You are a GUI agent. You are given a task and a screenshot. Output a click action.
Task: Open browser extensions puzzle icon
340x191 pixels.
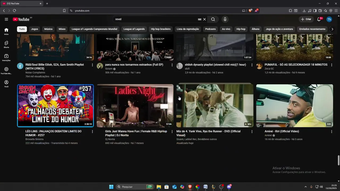[290, 11]
